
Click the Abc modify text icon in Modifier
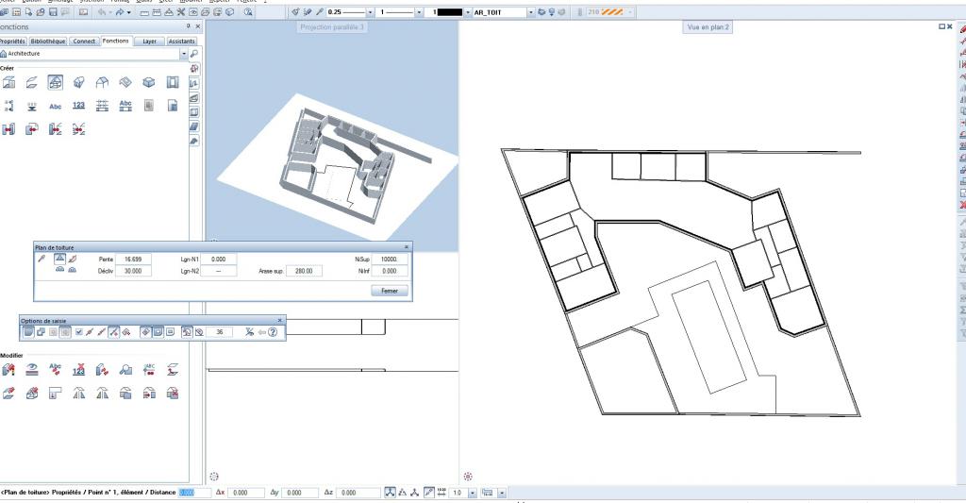pos(55,369)
